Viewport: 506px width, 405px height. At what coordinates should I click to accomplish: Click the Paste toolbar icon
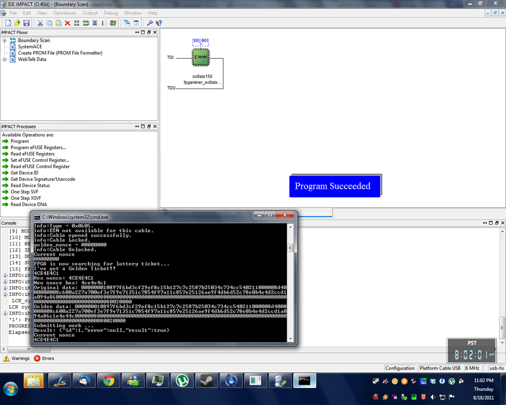pos(59,23)
